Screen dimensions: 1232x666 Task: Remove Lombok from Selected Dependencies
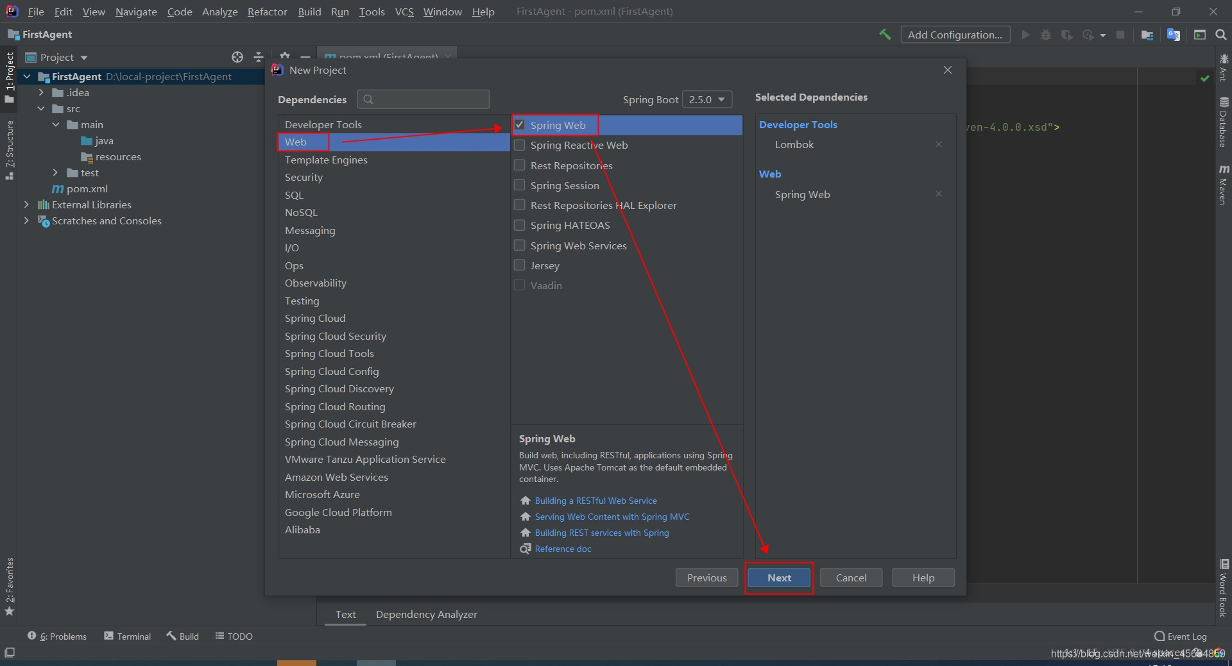click(939, 144)
